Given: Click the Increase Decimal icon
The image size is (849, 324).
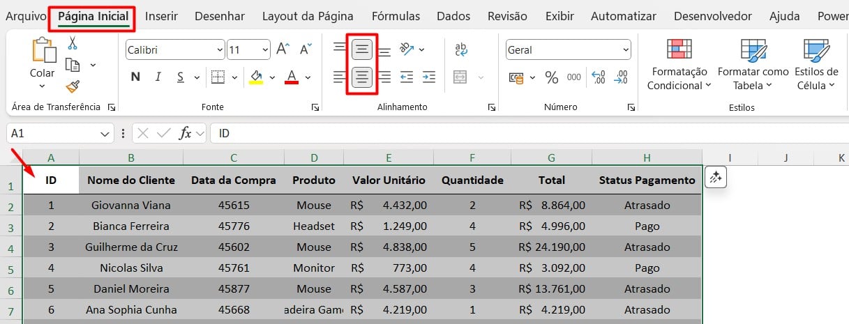Looking at the screenshot, I should point(599,77).
